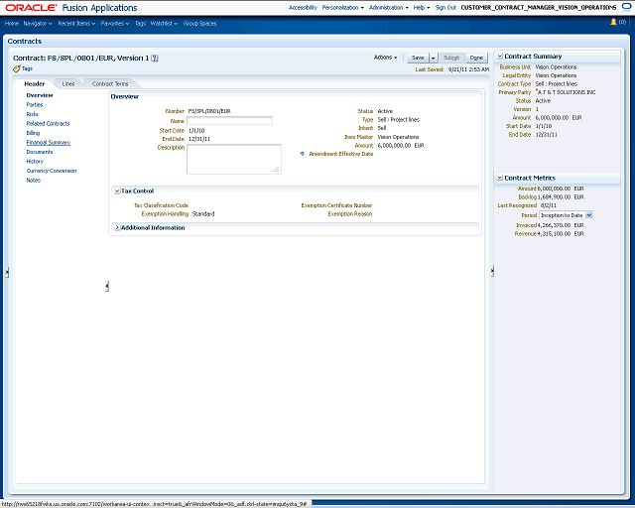Select Parties in the side navigation

click(35, 105)
